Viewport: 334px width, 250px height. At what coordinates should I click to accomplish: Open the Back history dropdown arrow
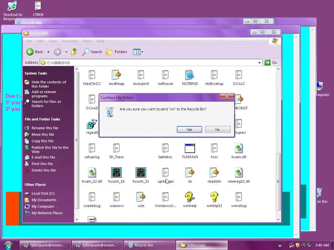[x=48, y=52]
